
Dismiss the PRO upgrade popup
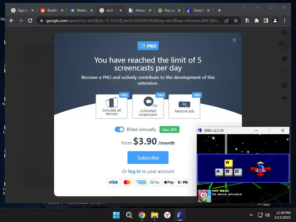coord(234,40)
